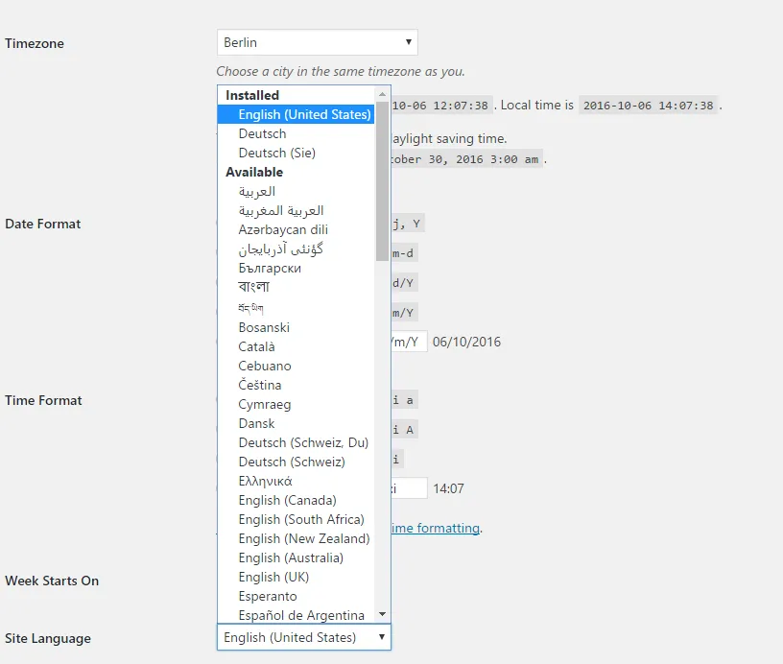The height and width of the screenshot is (664, 783).
Task: Pick Bosanski from the language list
Action: click(x=296, y=327)
